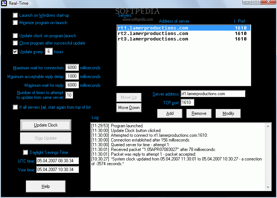Click the Your time field
This screenshot has height=198, width=277.
57,170
